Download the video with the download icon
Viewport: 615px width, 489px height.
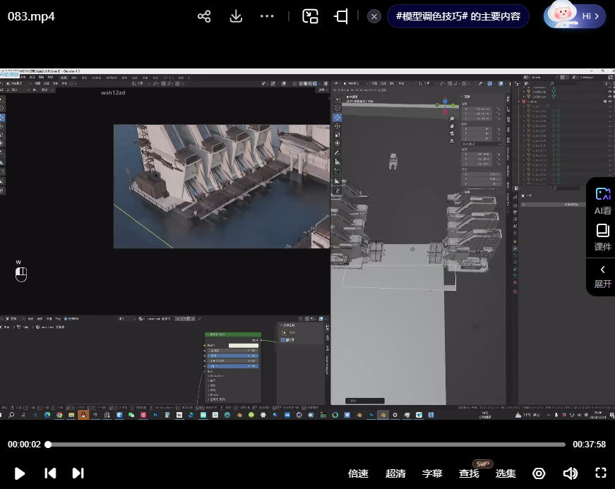[237, 16]
